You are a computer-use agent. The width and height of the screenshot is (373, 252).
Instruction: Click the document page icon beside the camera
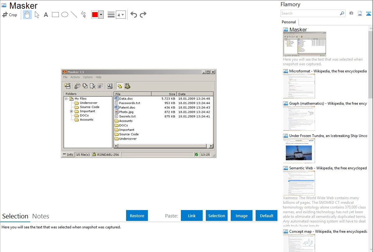pos(360,13)
